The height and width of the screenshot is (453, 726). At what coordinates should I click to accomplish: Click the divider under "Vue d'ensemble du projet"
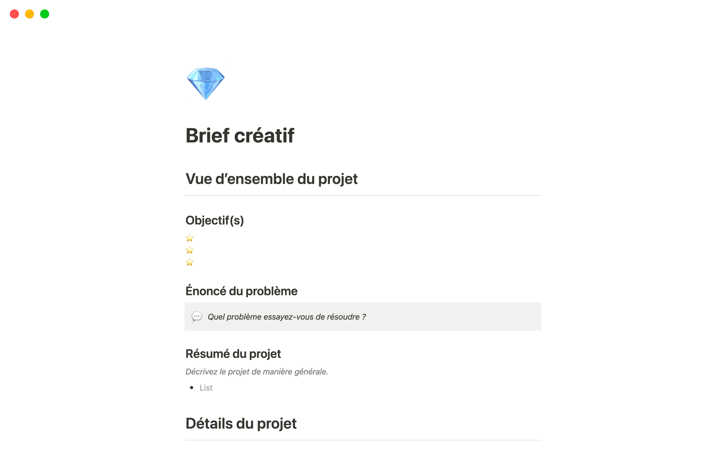tap(363, 196)
